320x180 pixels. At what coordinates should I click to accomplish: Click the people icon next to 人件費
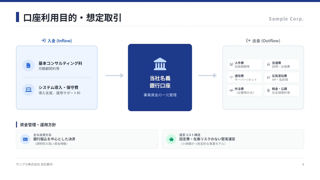coord(231,64)
